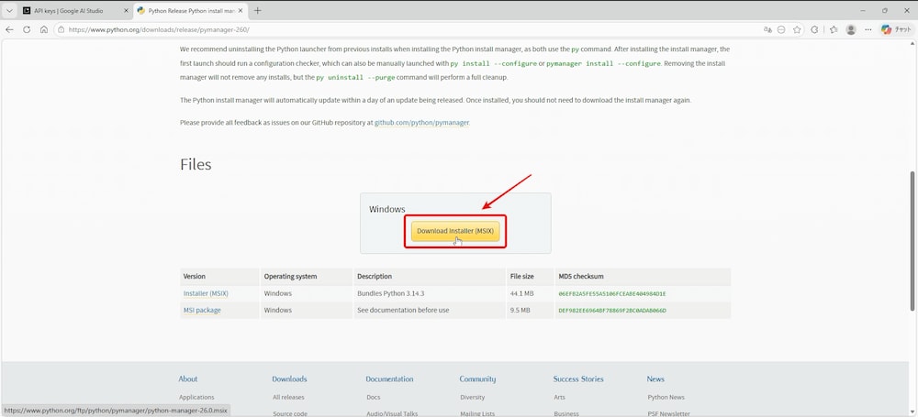Click the MD5 checksum starting with 06EFB2A5
Viewport: 918px width, 417px height.
click(x=612, y=293)
